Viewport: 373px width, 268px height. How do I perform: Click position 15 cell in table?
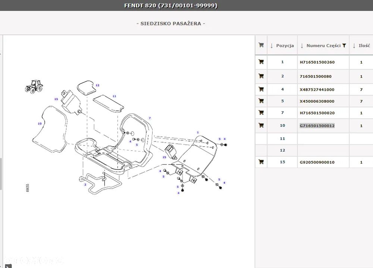point(282,162)
